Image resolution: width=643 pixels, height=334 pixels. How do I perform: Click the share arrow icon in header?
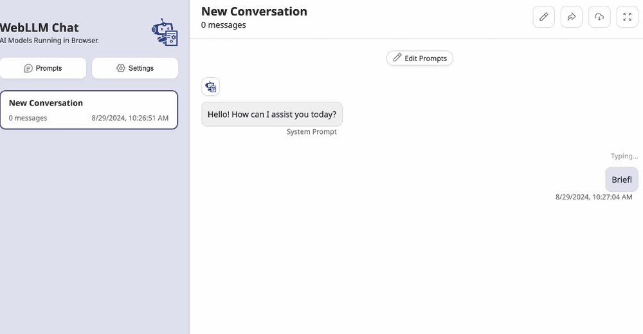click(571, 17)
